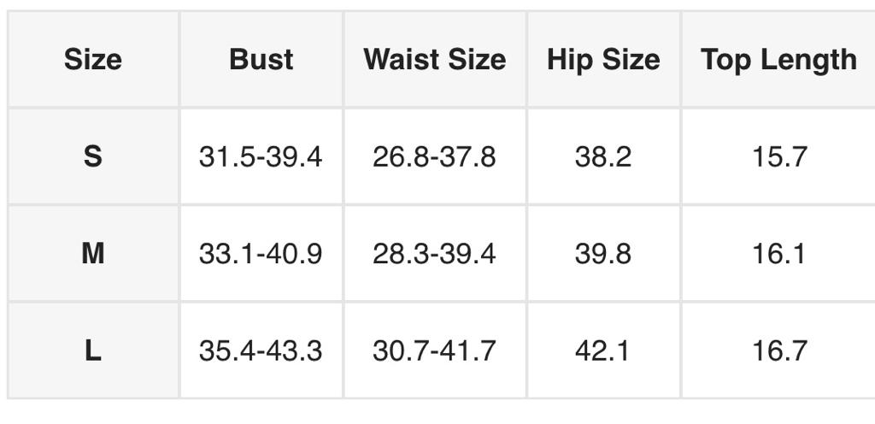Screen dimensions: 875x424
Task: Click waist value 26.8-37.8 cell
Action: (434, 157)
